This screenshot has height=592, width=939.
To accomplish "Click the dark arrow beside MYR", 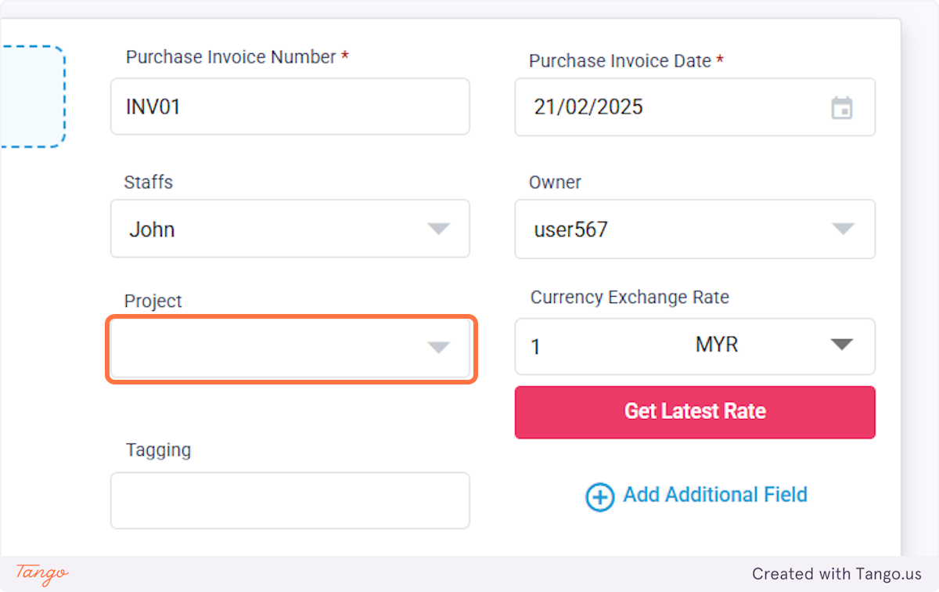I will click(841, 345).
